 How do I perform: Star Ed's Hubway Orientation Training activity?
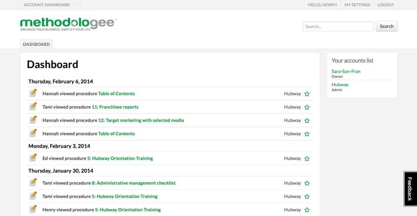[x=307, y=158]
